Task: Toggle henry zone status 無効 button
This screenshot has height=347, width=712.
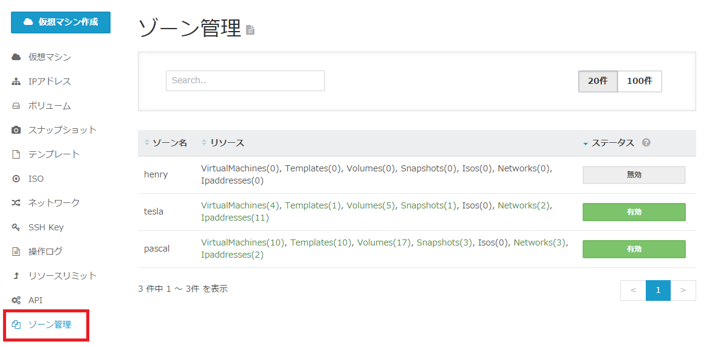Action: click(634, 175)
